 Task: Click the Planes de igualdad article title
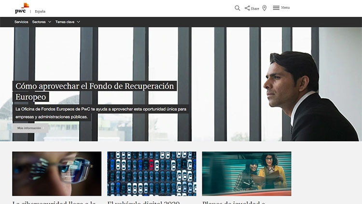[x=235, y=202]
